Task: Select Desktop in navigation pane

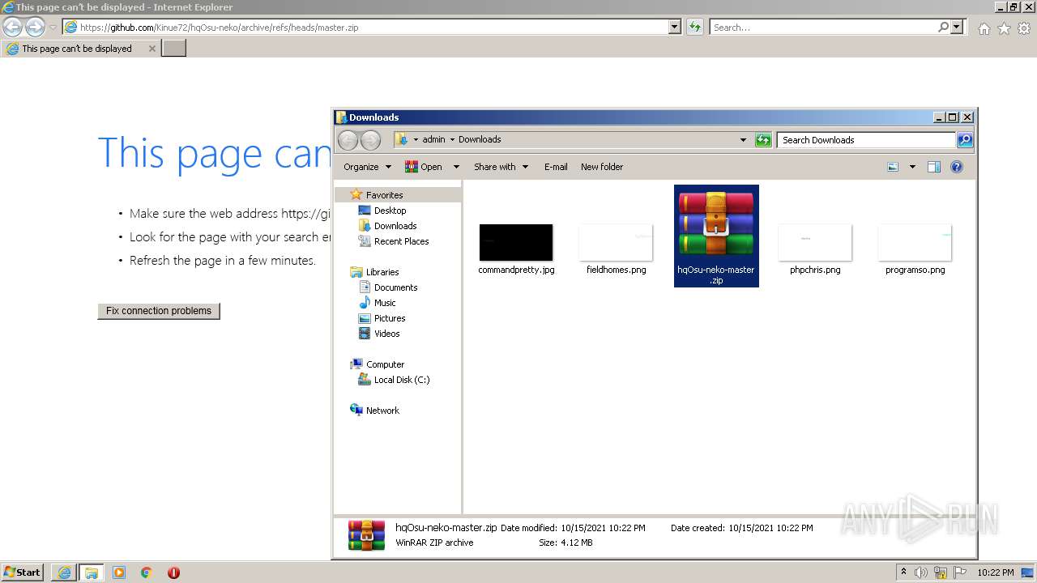Action: [x=390, y=211]
